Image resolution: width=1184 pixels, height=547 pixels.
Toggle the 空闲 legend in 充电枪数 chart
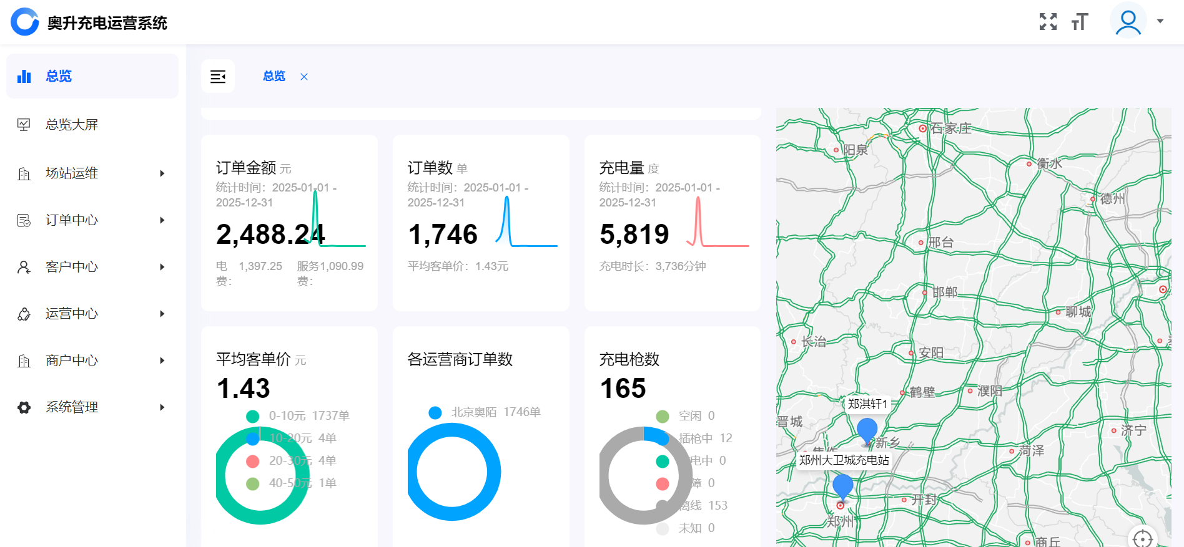(685, 416)
